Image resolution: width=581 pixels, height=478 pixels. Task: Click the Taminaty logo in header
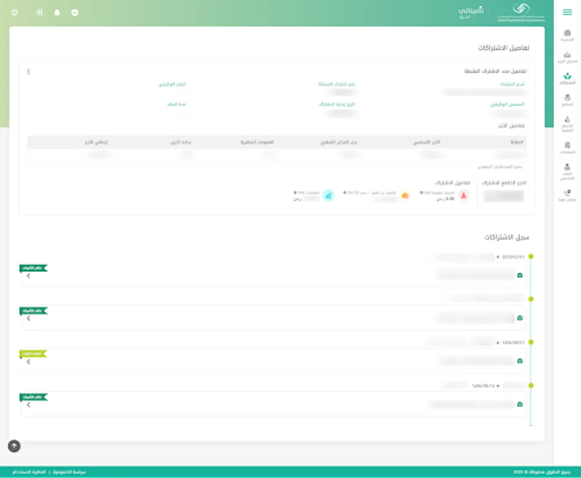pyautogui.click(x=471, y=12)
